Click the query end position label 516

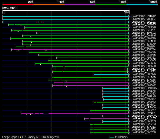click(x=126, y=12)
